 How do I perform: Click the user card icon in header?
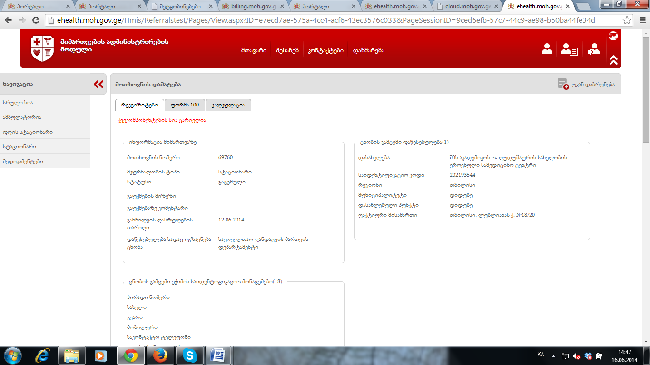[x=569, y=49]
